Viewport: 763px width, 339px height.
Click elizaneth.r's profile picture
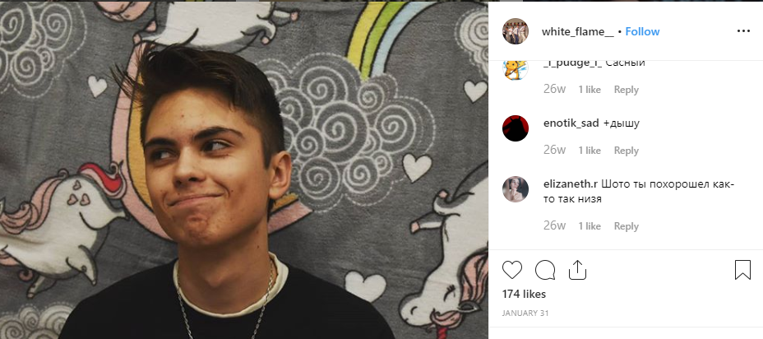pyautogui.click(x=516, y=188)
